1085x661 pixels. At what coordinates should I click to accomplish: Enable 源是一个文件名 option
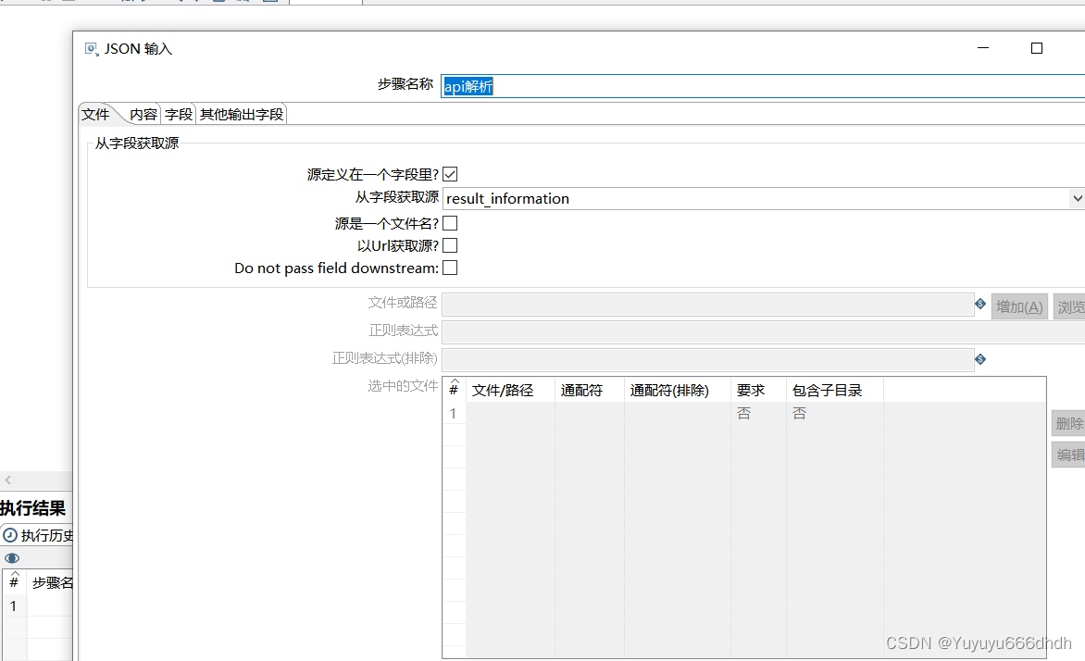pyautogui.click(x=450, y=222)
